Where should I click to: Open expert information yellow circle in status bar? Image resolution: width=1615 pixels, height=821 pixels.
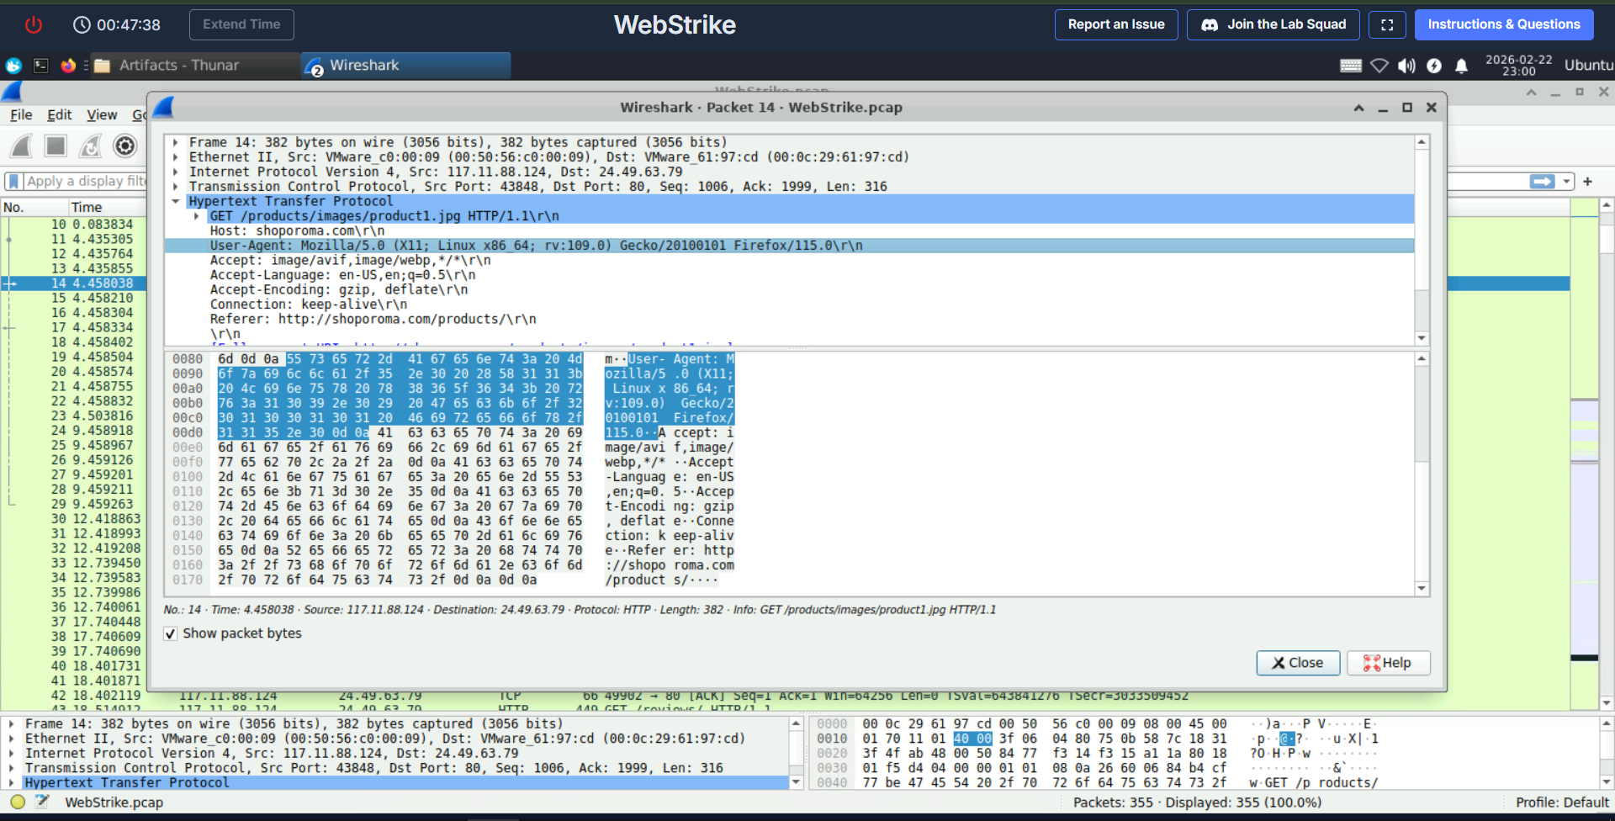point(18,802)
